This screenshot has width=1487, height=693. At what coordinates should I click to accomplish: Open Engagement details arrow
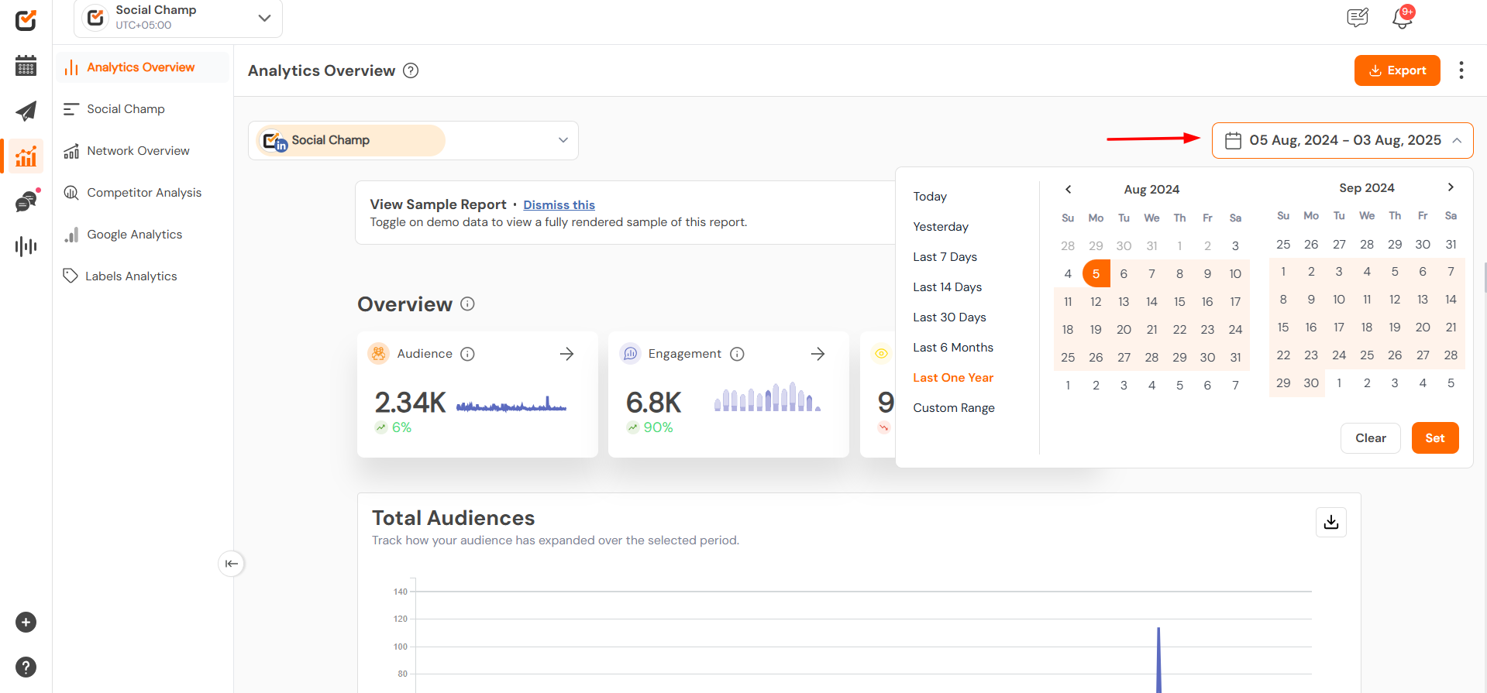click(x=818, y=354)
